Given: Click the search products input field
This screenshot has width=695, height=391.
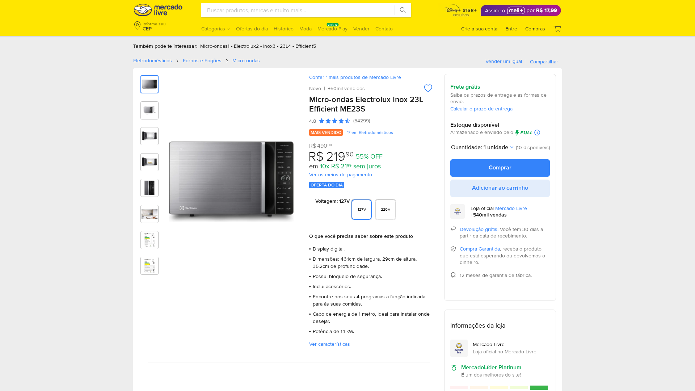Looking at the screenshot, I should click(x=298, y=10).
